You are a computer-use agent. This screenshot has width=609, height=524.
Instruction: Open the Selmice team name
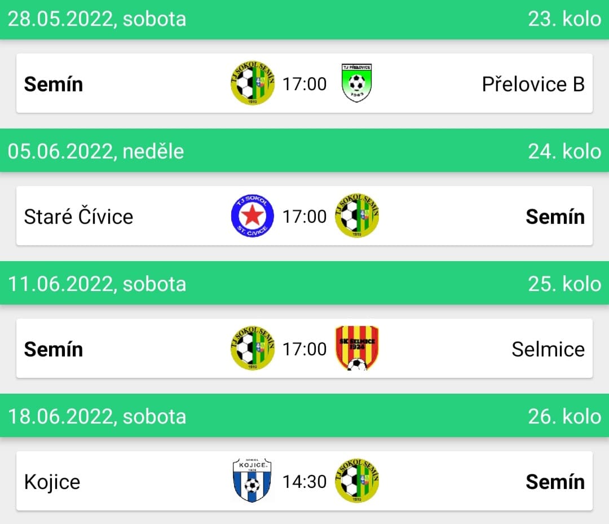coord(548,349)
